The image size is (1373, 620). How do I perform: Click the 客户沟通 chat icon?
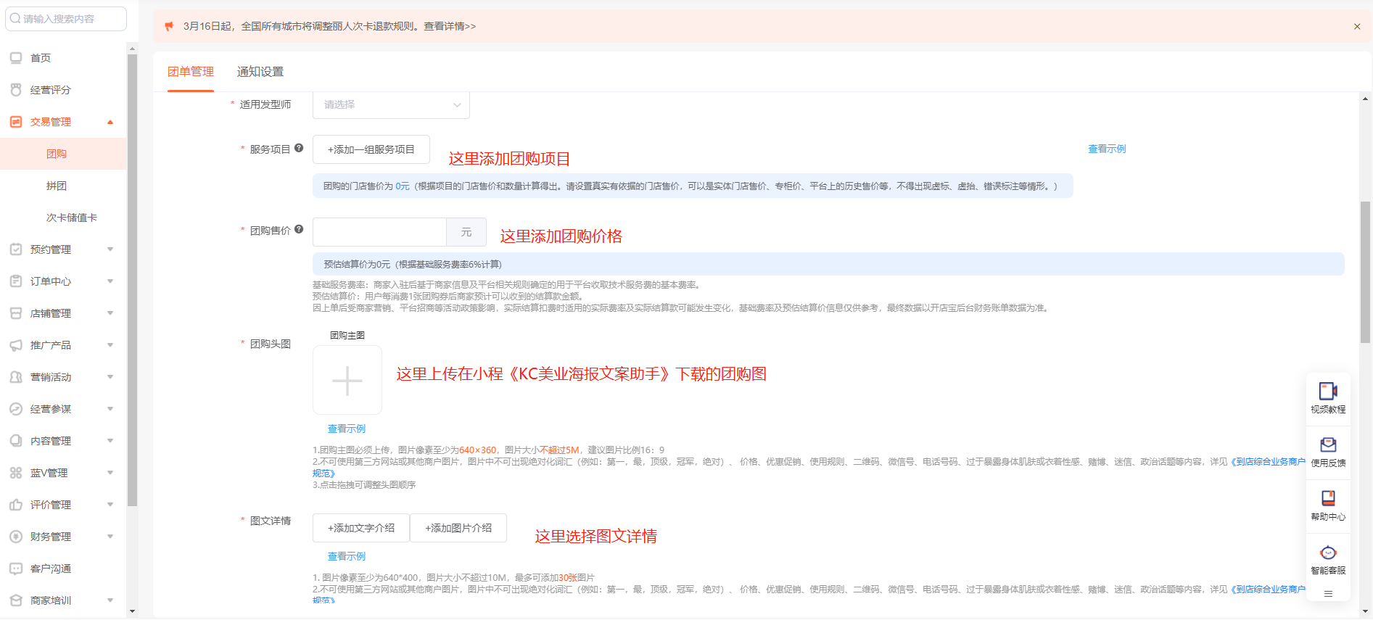point(16,569)
